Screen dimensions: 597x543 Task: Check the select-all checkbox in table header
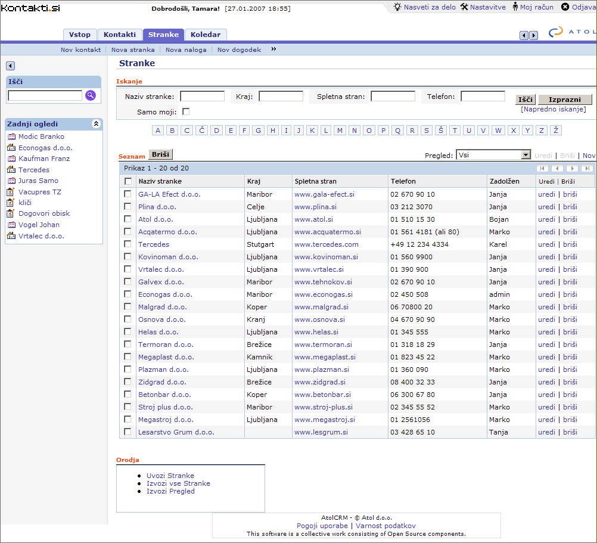[128, 181]
